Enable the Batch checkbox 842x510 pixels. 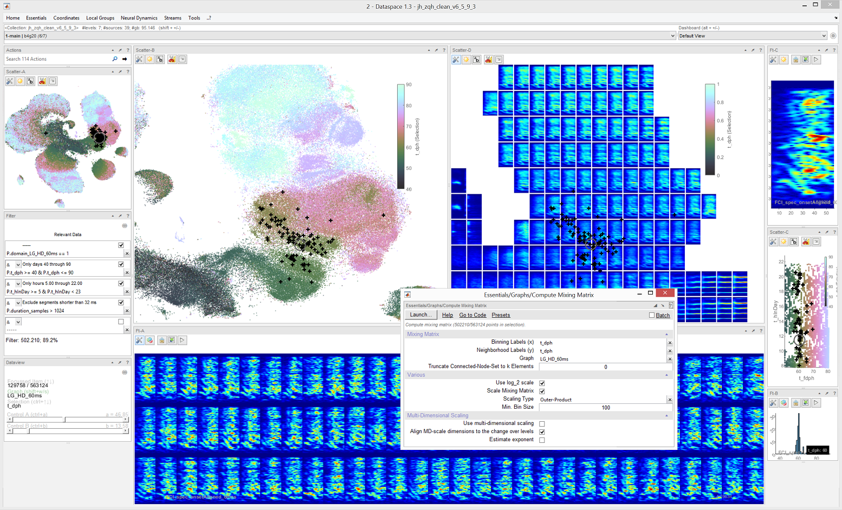652,315
